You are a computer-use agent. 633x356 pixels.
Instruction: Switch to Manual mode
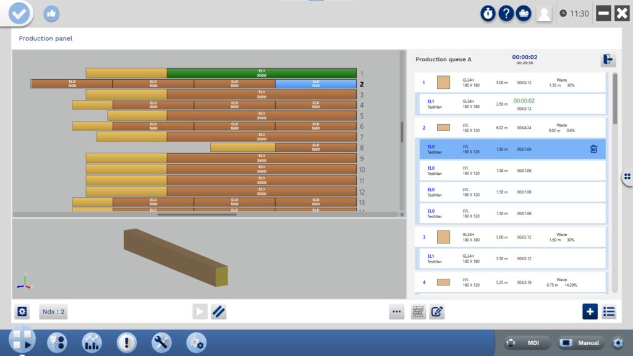582,343
